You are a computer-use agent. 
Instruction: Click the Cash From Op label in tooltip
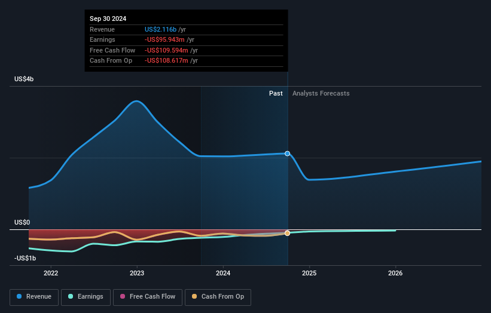pos(111,61)
